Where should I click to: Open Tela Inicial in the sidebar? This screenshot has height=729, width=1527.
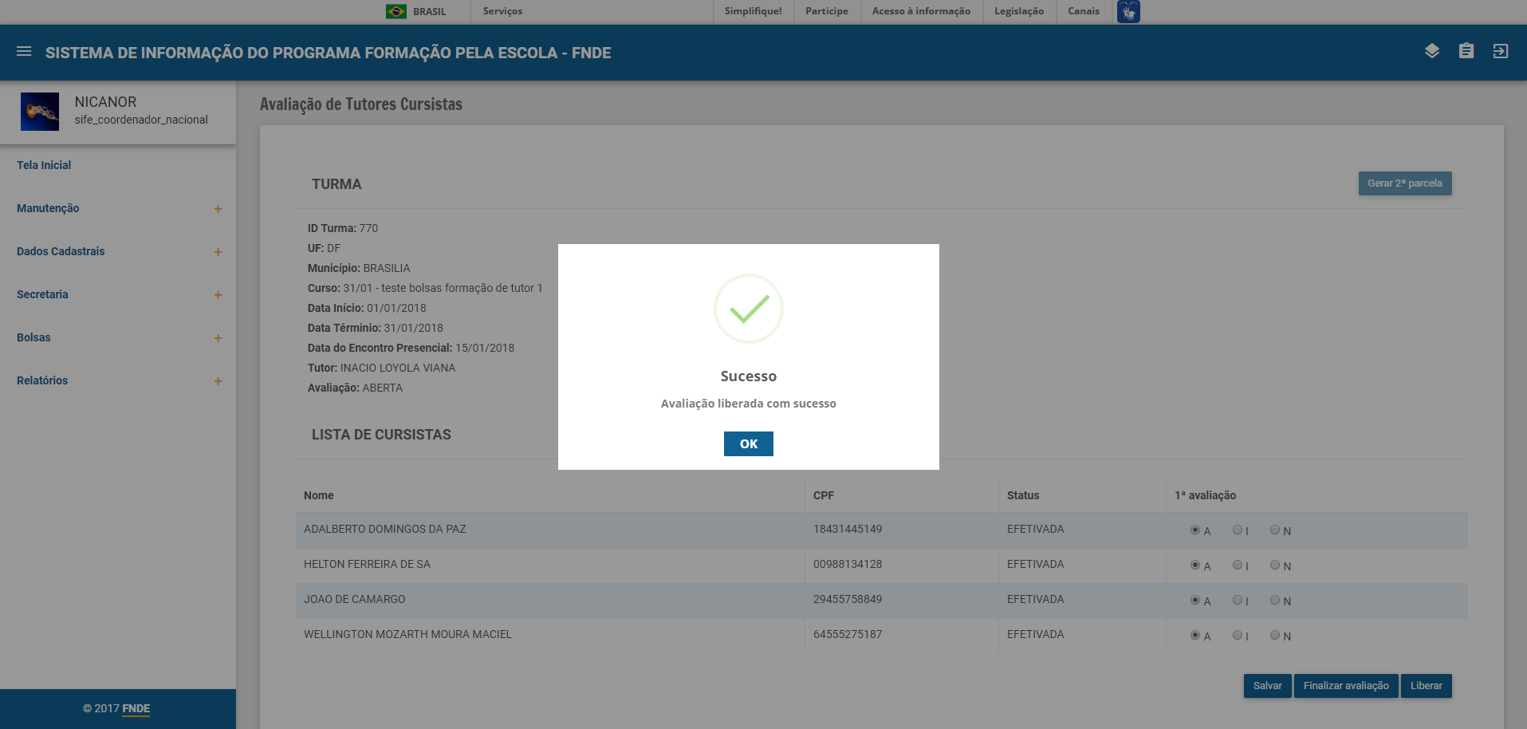tap(44, 165)
